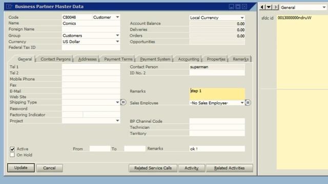
Task: Go to previous category in side panel
Action: [262, 7]
